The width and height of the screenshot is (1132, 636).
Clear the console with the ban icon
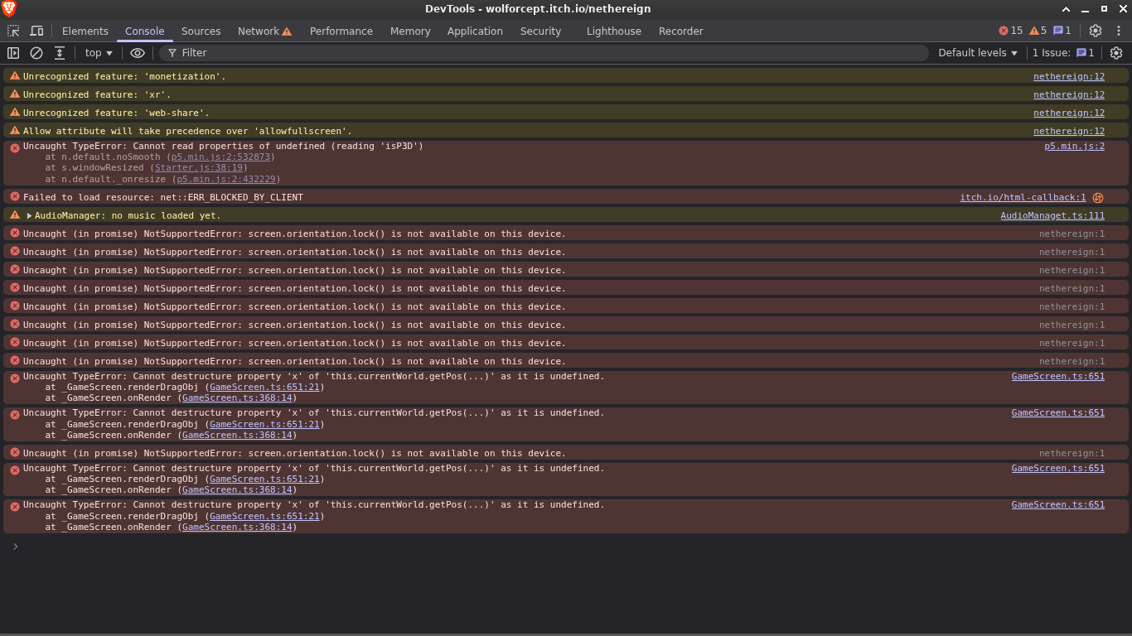pyautogui.click(x=36, y=53)
